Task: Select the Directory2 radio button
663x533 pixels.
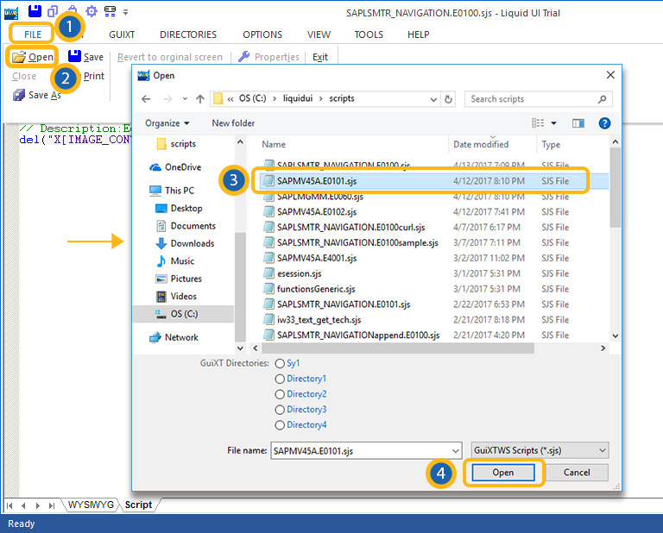Action: tap(280, 394)
